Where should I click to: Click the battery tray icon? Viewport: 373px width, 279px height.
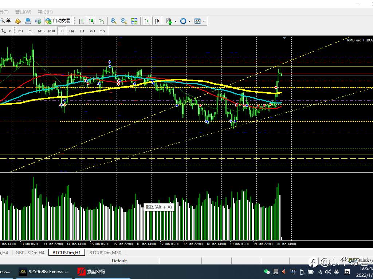[x=310, y=272]
